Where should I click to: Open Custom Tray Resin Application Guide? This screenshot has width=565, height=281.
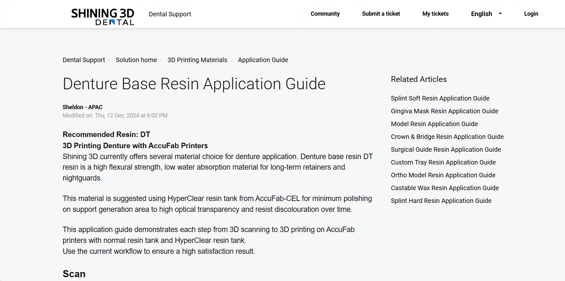point(443,162)
